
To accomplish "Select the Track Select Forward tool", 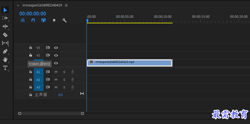I will (5, 18).
